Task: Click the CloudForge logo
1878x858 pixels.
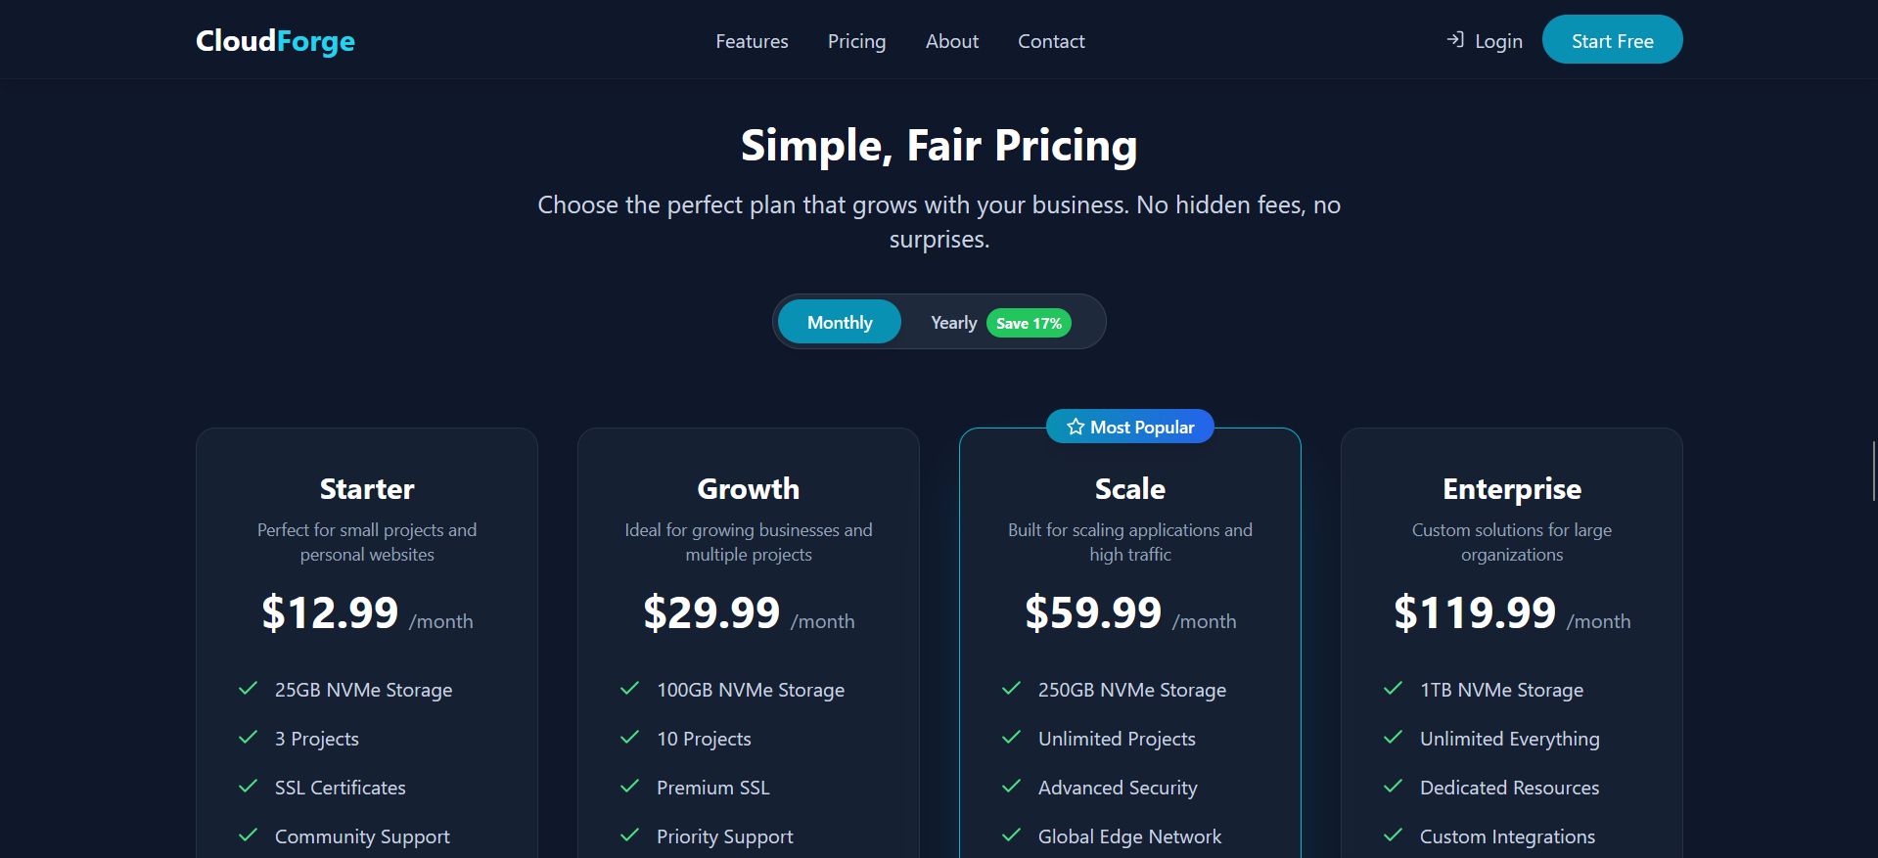Action: (275, 41)
